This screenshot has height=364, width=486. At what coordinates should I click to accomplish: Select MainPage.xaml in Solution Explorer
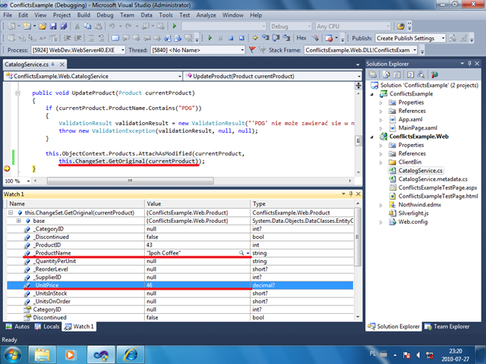(418, 128)
